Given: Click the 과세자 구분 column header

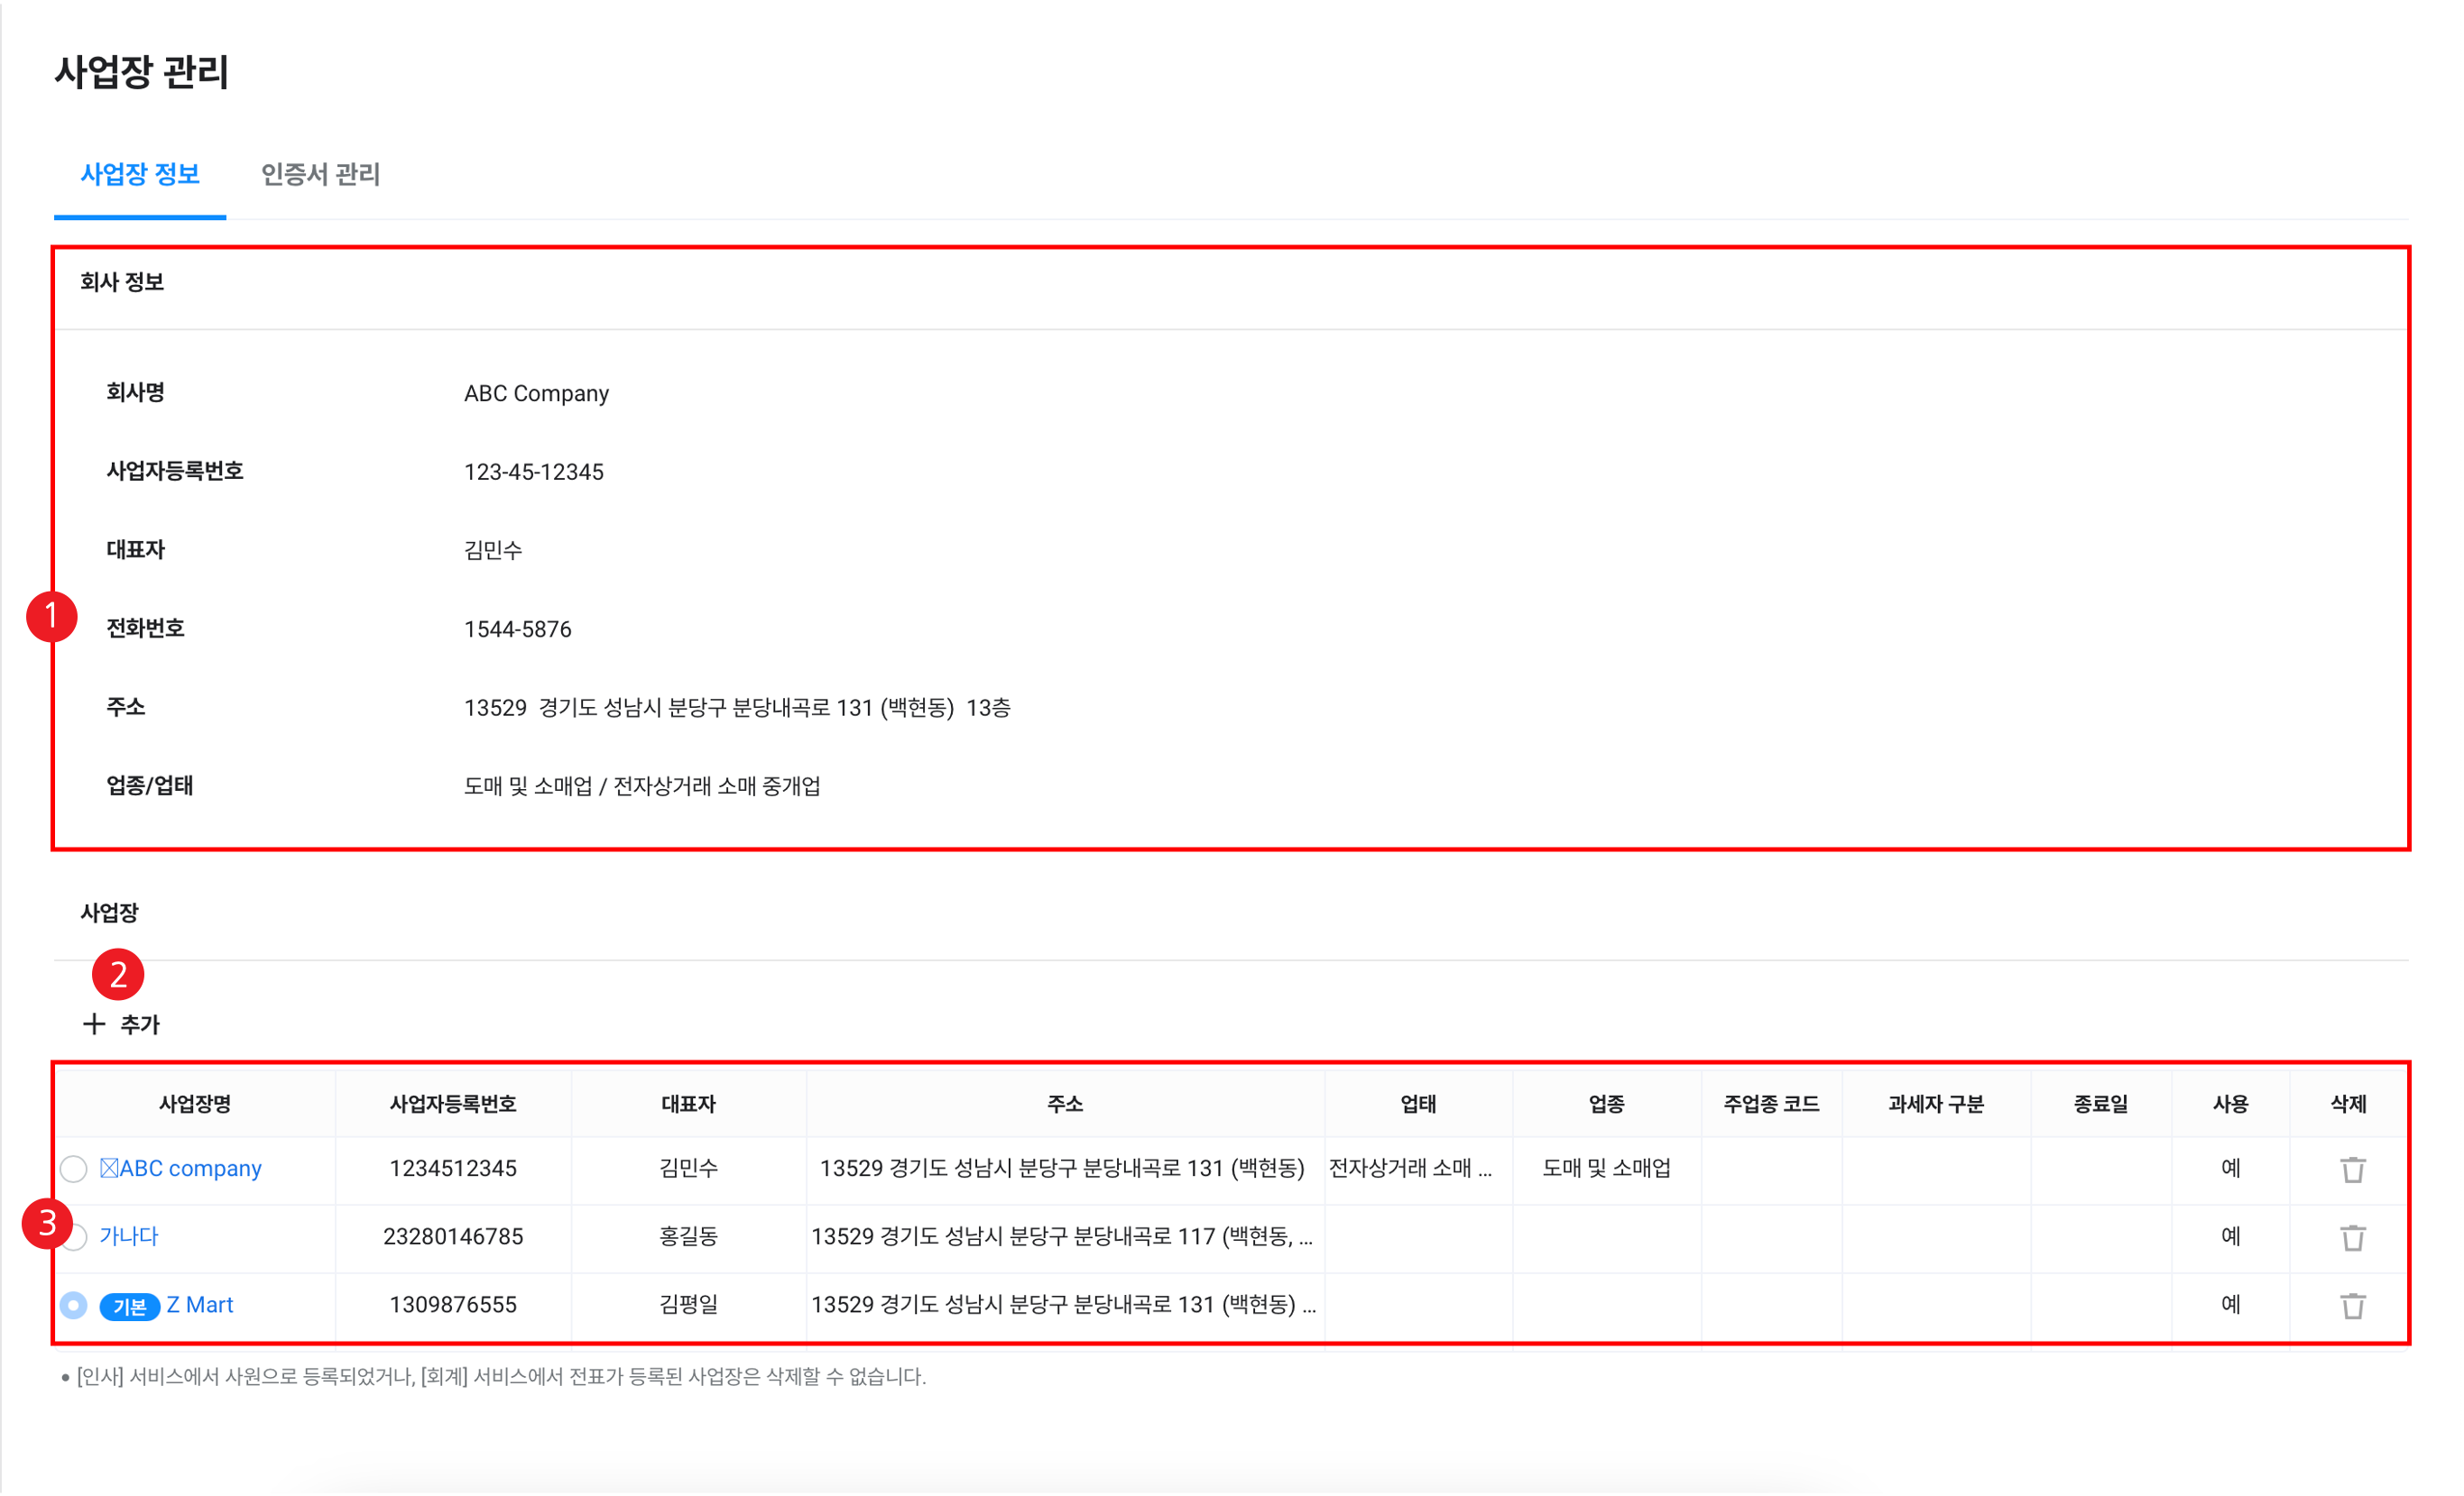Looking at the screenshot, I should (x=1935, y=1105).
